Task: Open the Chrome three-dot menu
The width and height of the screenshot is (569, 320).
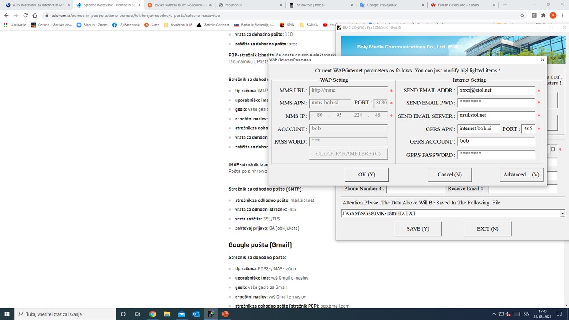Action: click(x=562, y=15)
